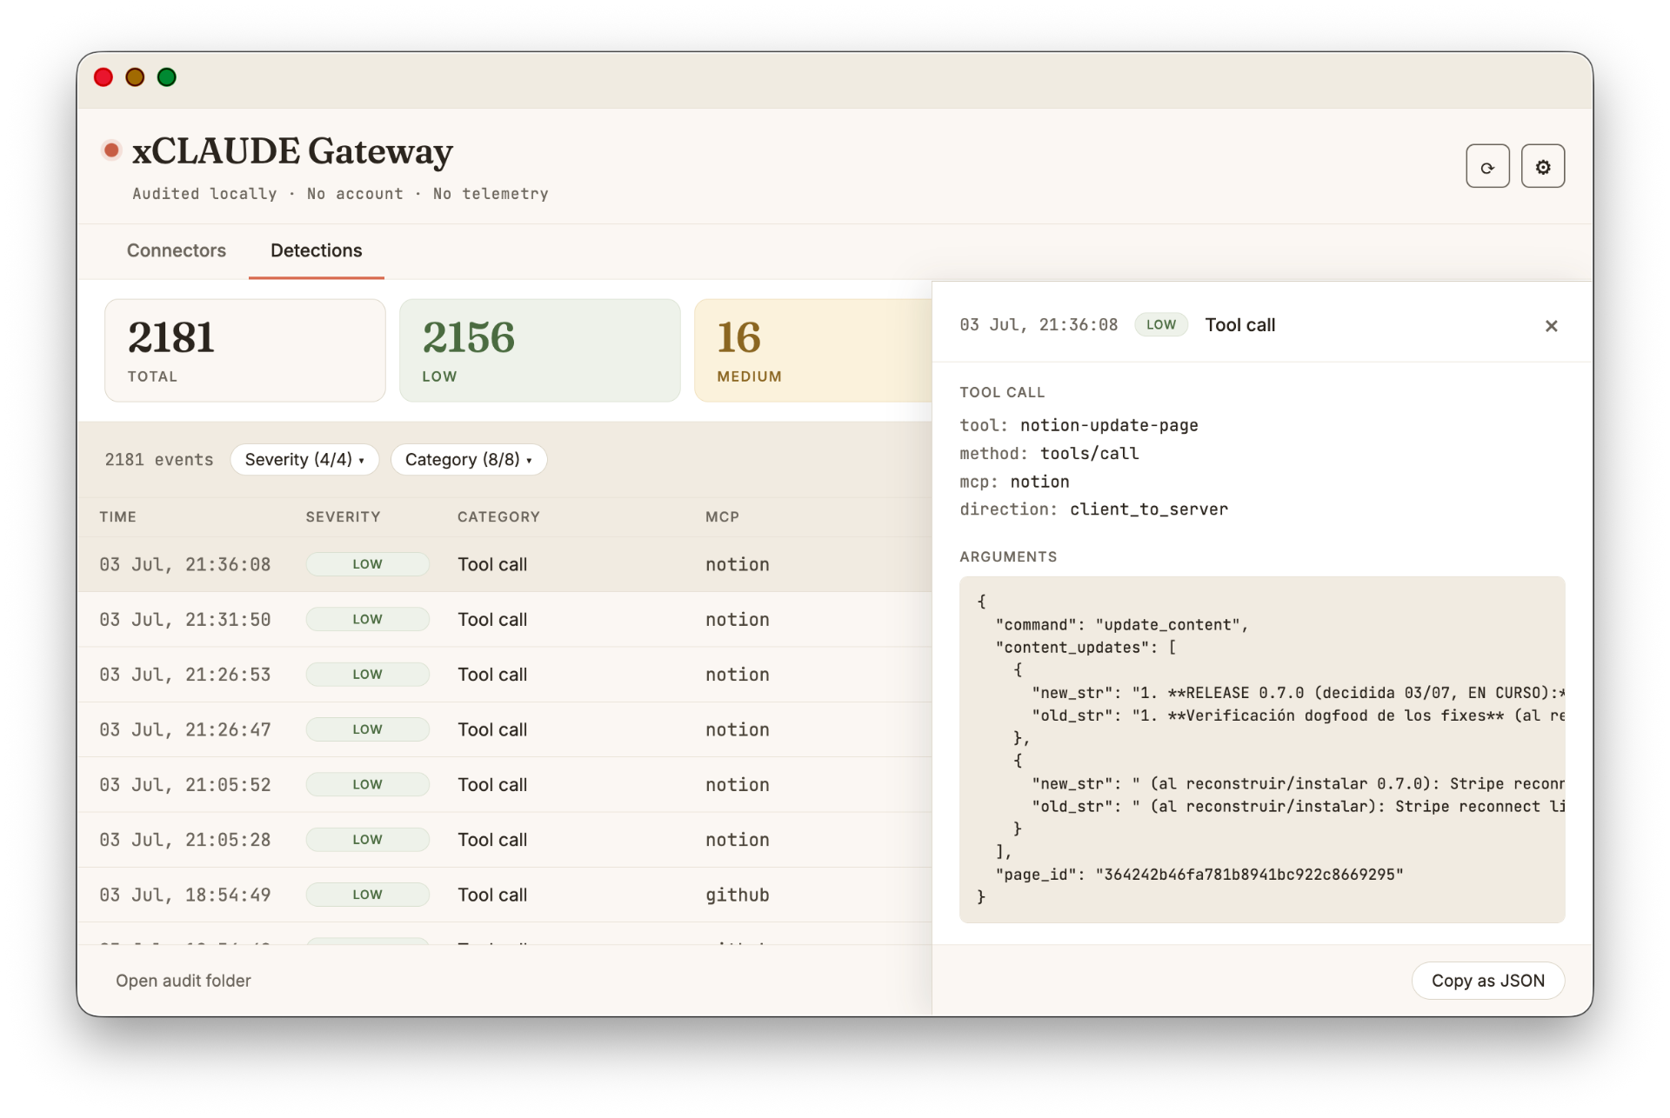This screenshot has width=1670, height=1118.
Task: Click the 2181 events count label
Action: click(159, 460)
